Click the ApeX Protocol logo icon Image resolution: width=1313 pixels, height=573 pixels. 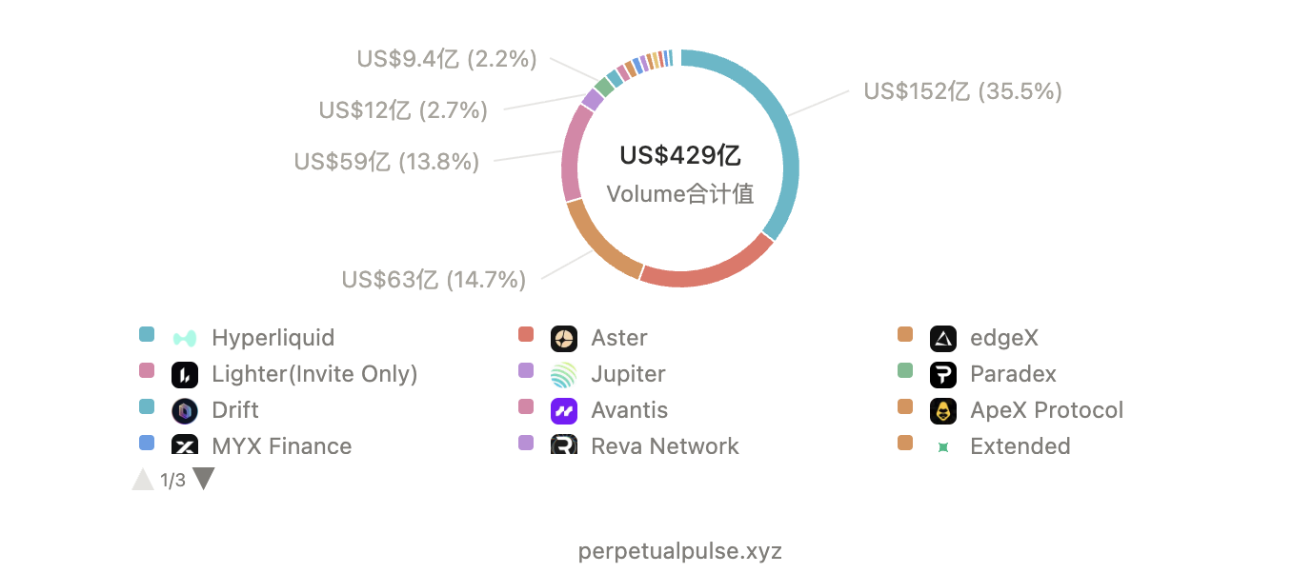click(x=943, y=410)
